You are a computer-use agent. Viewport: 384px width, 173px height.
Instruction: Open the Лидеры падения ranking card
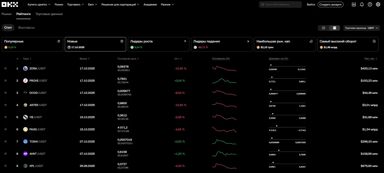(222, 44)
